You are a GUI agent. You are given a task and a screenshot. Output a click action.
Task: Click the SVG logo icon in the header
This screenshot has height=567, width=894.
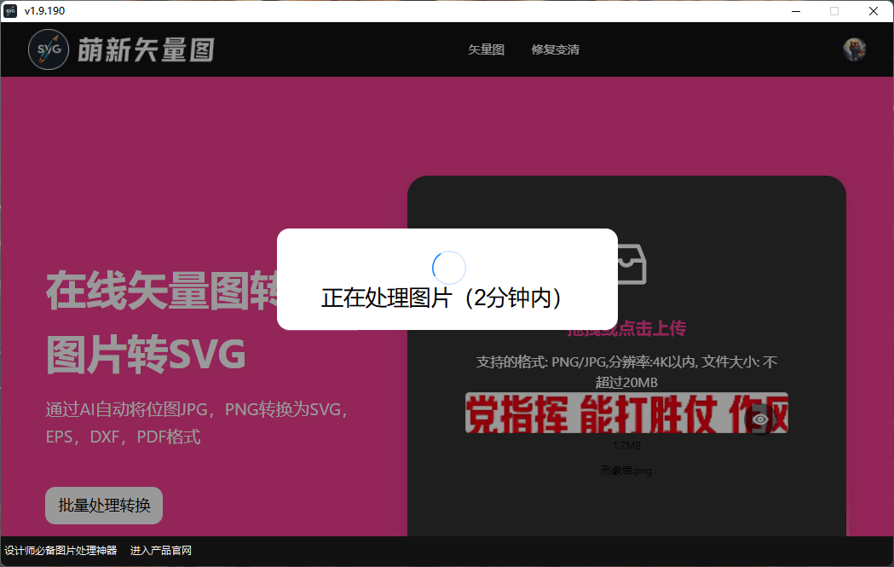pos(49,49)
